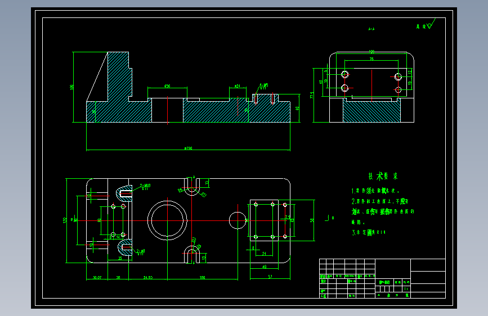The image size is (488, 316).
Task: Select technical requirement line 3 about 未注圆角
Action: 369,232
